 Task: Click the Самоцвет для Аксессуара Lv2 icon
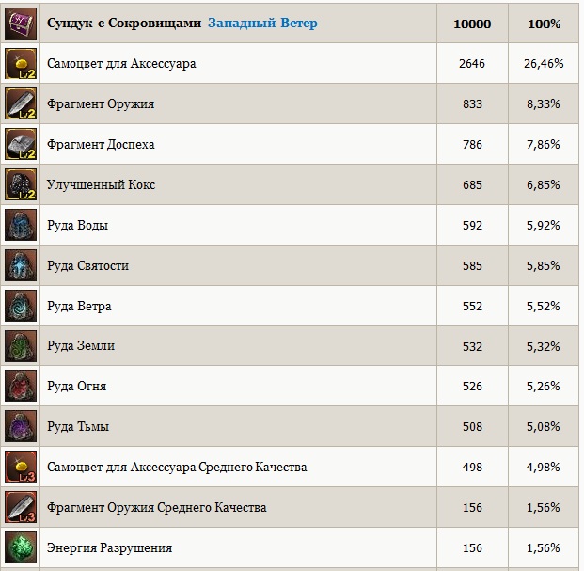(x=21, y=63)
